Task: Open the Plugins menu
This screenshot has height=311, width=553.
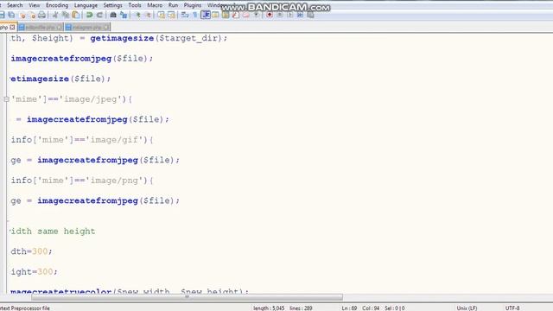Action: pos(193,5)
